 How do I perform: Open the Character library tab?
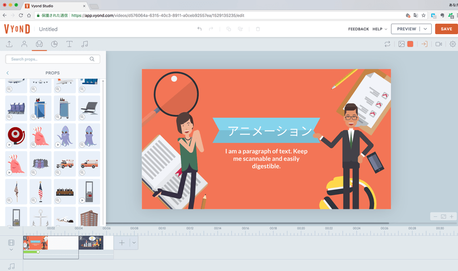click(x=24, y=44)
